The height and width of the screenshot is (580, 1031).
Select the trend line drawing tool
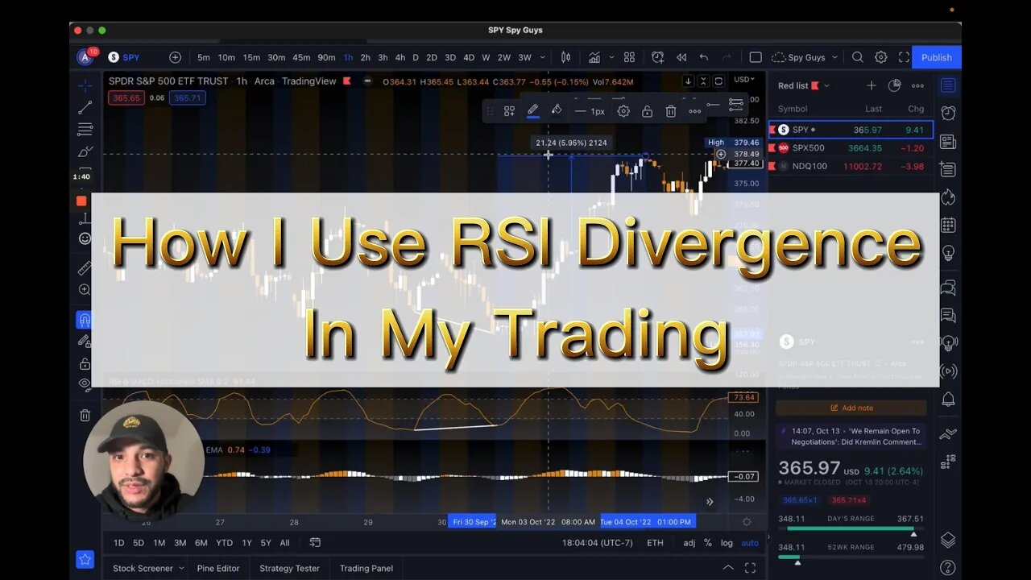click(85, 107)
